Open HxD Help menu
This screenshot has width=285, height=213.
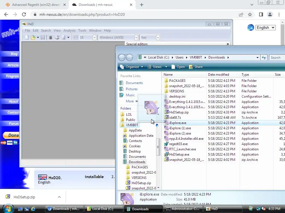point(107,31)
